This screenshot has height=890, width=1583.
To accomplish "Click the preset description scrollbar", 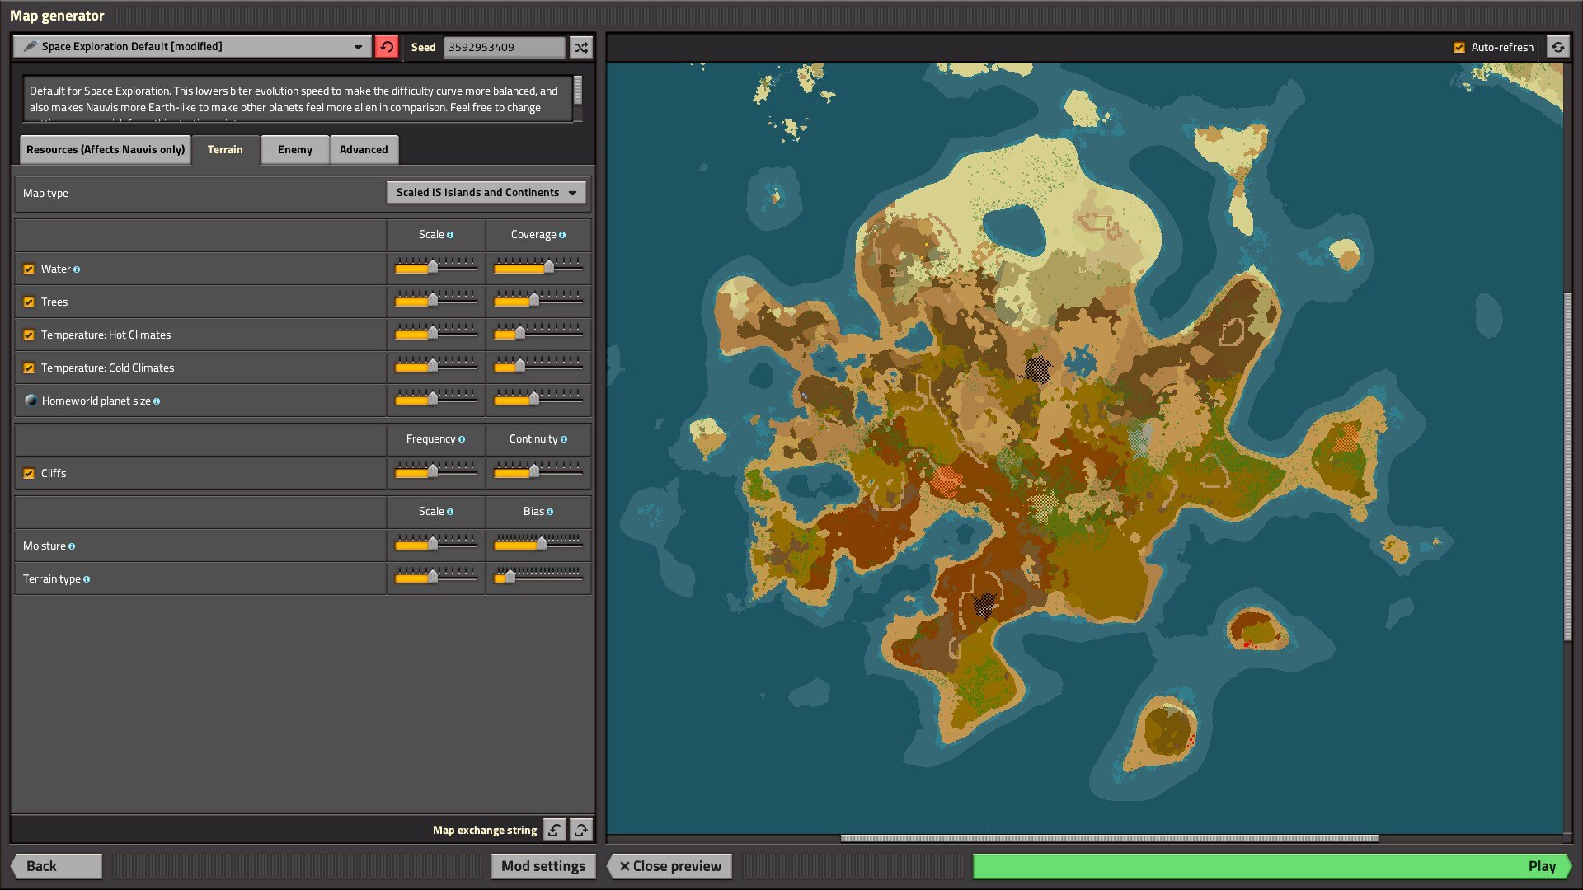I will [x=578, y=90].
